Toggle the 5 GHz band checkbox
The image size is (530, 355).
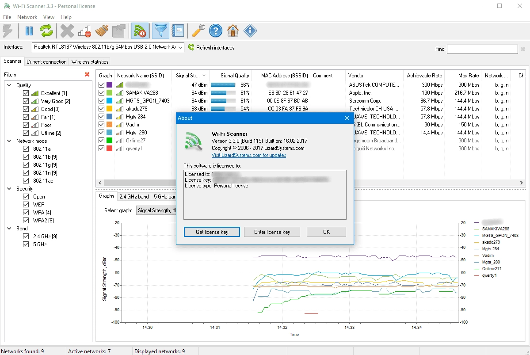(x=26, y=244)
